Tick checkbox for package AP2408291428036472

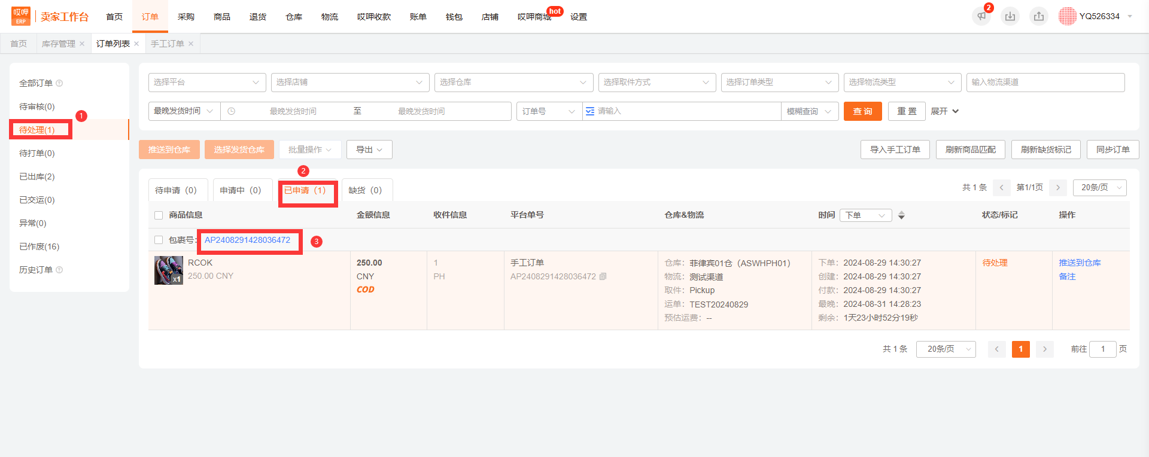(159, 240)
